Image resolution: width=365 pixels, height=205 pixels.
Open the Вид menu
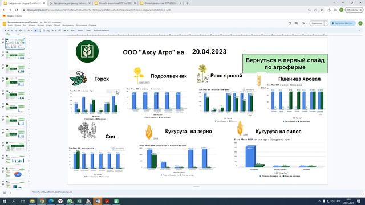[25, 25]
